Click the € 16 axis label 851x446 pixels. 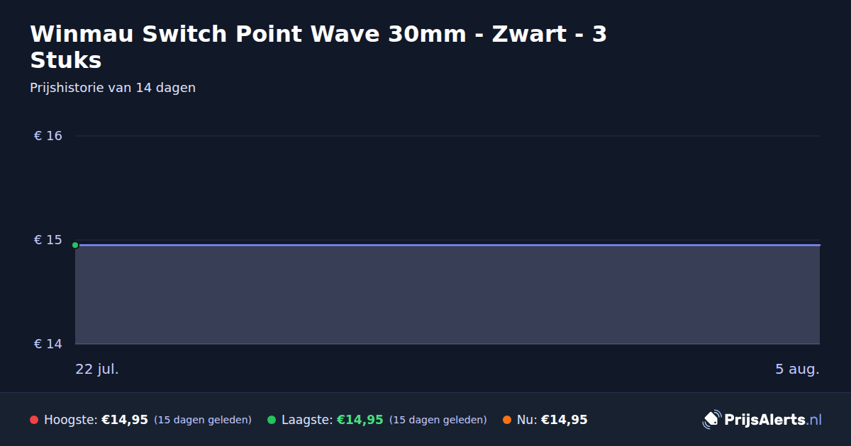(x=48, y=136)
